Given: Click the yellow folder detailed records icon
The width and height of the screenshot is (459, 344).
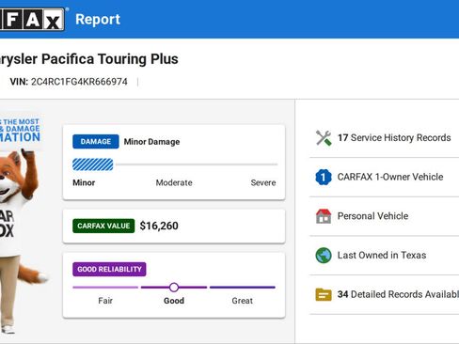Looking at the screenshot, I should coord(324,294).
